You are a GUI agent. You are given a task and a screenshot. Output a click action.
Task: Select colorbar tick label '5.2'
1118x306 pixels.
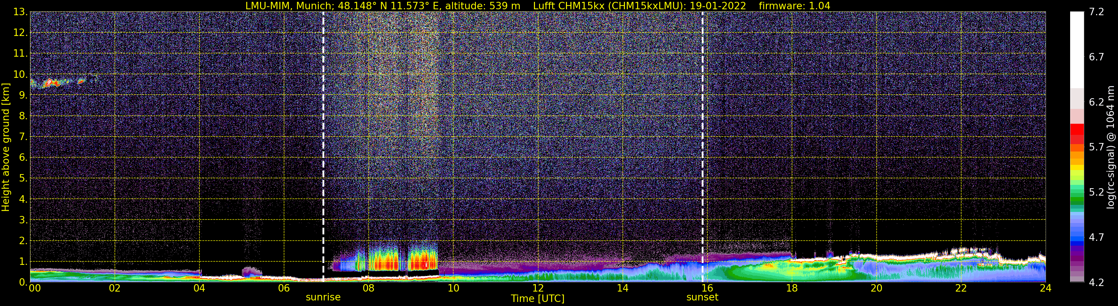tap(1096, 192)
